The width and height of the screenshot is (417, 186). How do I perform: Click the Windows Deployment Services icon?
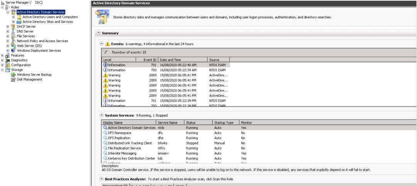point(13,51)
